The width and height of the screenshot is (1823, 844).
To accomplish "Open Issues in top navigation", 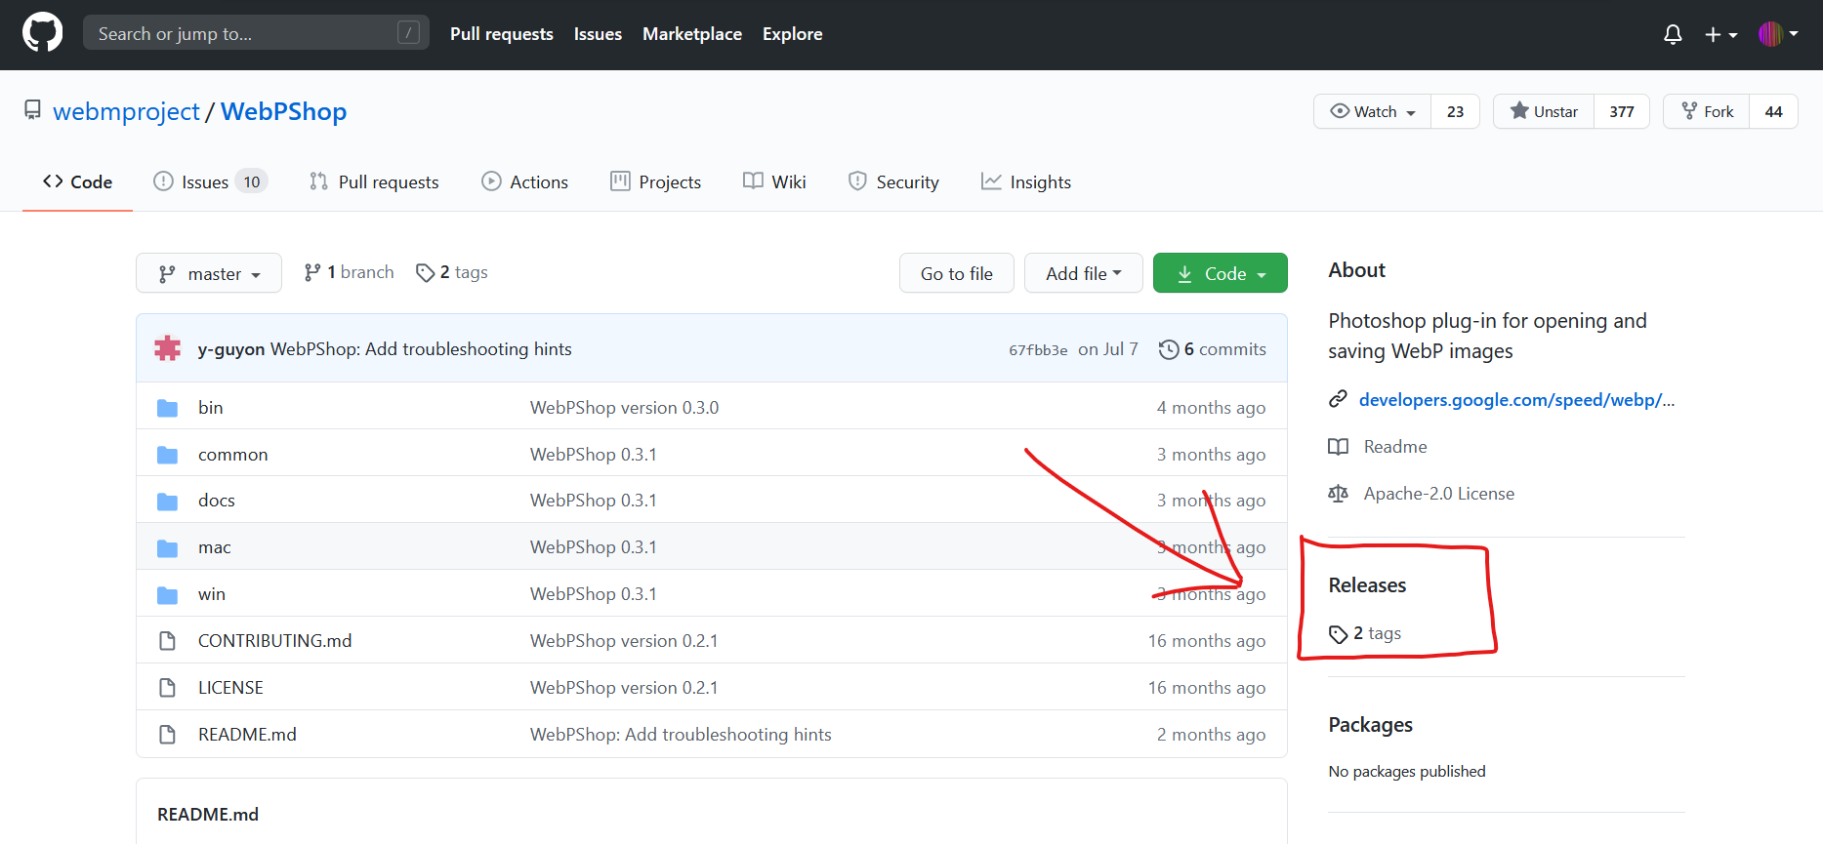I will [598, 34].
